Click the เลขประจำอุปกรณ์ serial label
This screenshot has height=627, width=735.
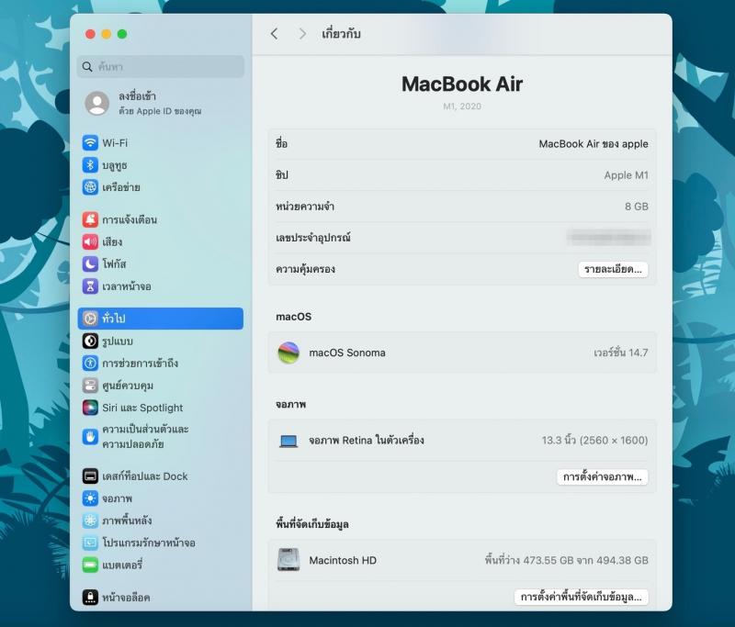[x=313, y=238]
